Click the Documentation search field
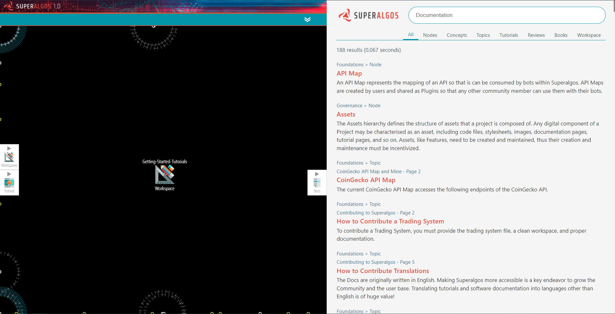Screen dimensions: 615x314 507,15
